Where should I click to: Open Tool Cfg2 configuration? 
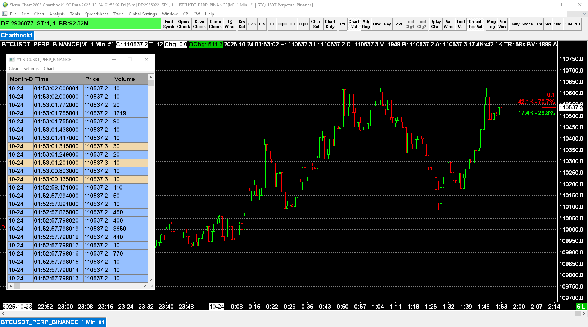point(422,24)
